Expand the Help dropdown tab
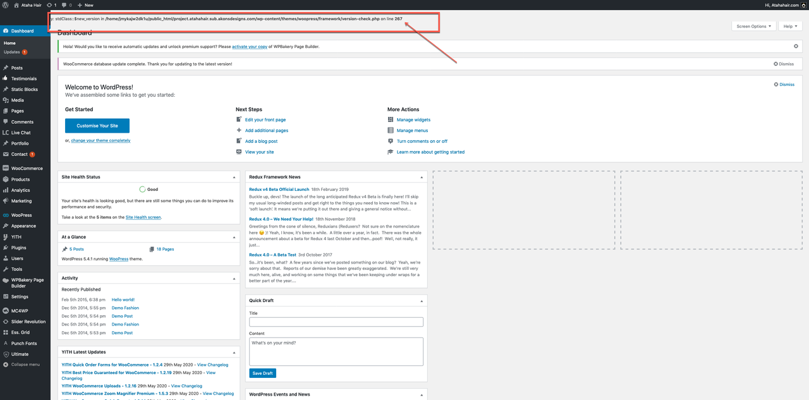 (790, 26)
